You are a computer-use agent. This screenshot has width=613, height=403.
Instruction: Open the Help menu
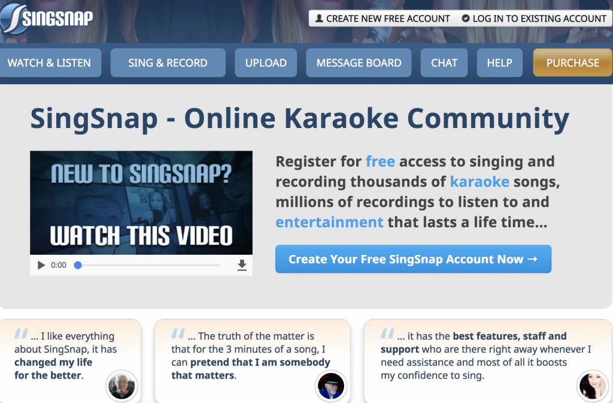500,63
